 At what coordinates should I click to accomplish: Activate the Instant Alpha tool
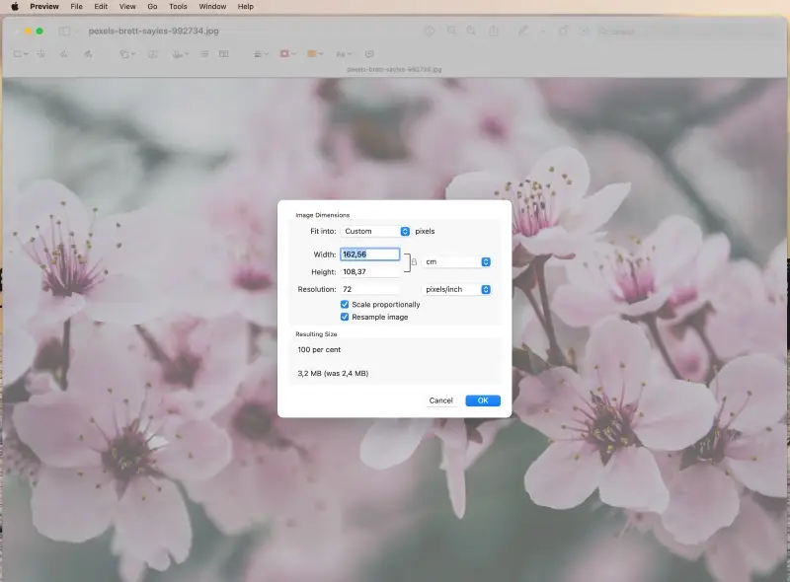tap(41, 54)
